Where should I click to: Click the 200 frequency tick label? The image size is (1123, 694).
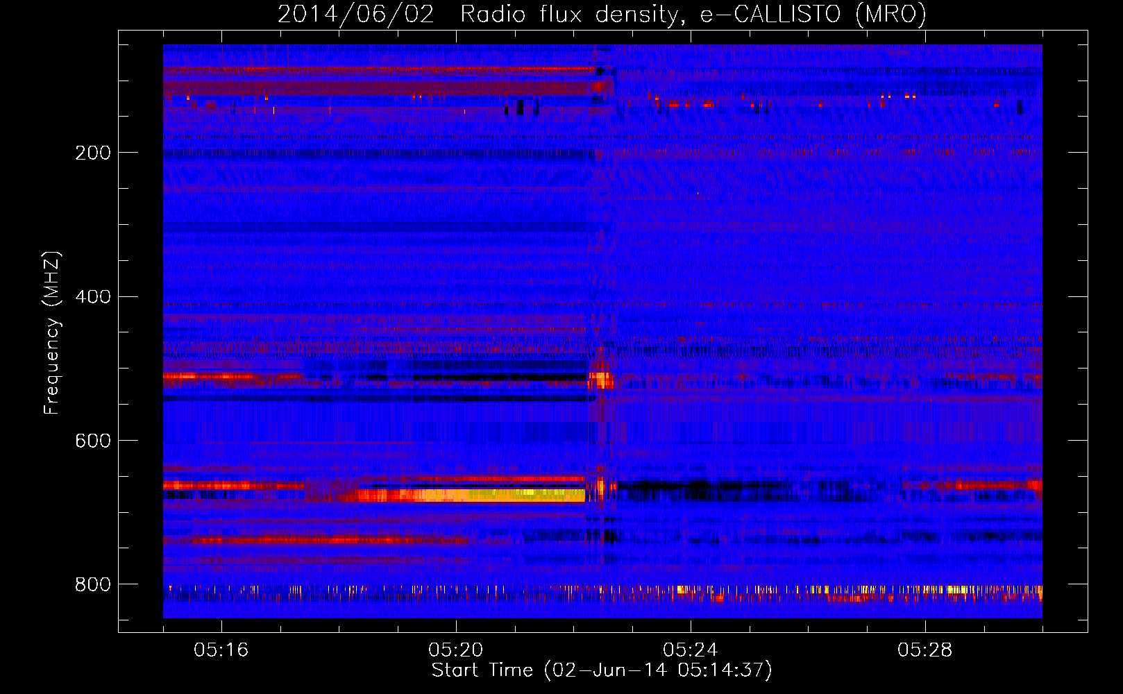click(x=93, y=153)
